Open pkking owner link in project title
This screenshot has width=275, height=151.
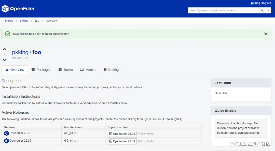[x=20, y=52]
